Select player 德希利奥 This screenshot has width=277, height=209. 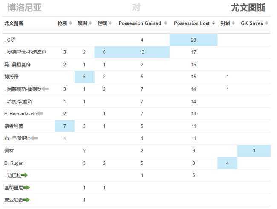coord(14,126)
